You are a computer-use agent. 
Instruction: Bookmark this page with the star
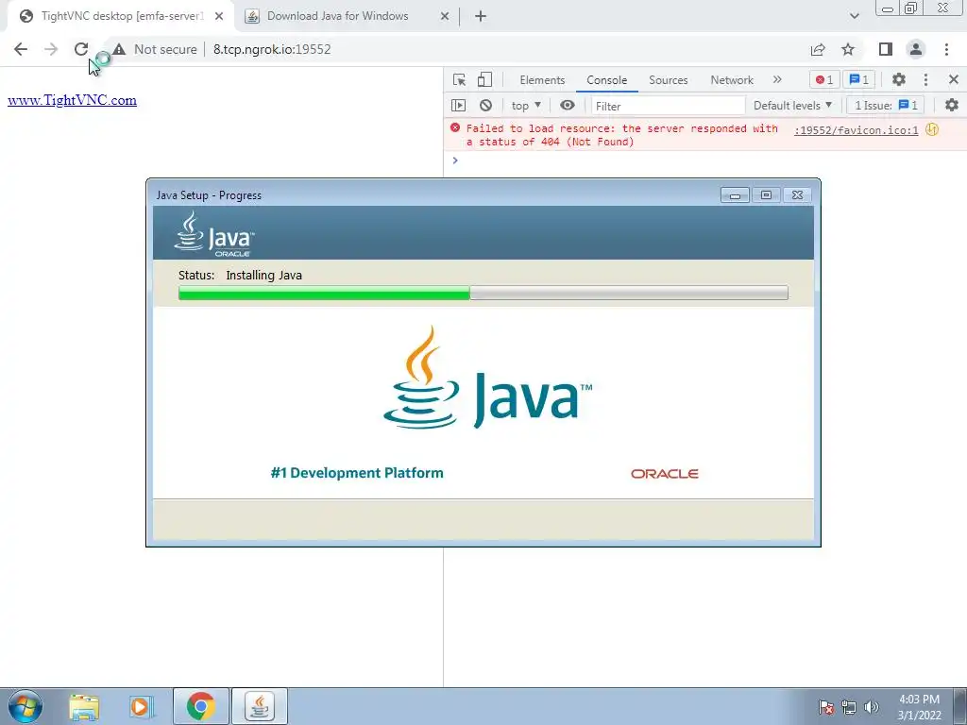(x=848, y=49)
